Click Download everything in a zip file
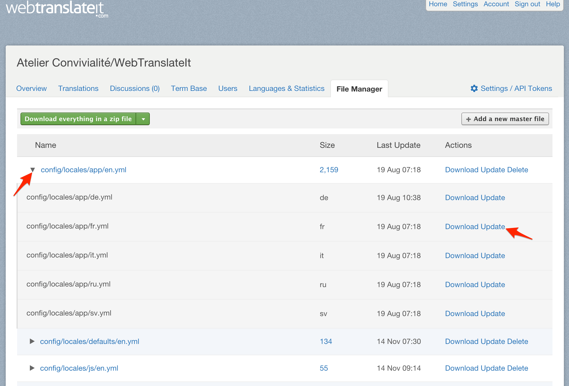This screenshot has width=569, height=386. click(x=78, y=119)
